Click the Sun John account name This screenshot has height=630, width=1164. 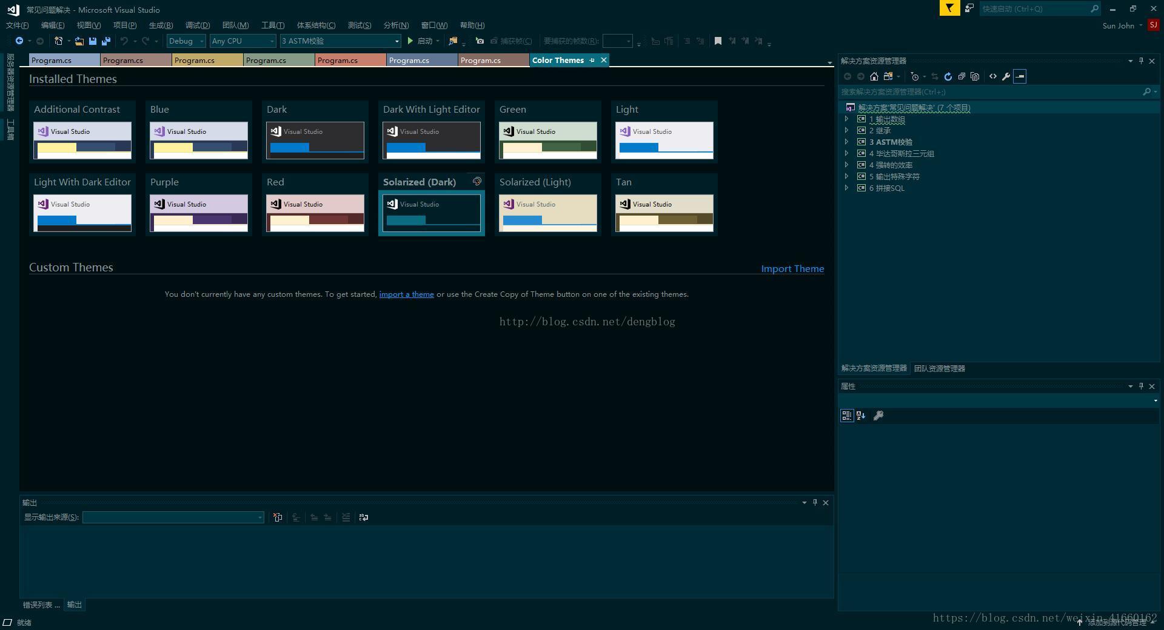[1119, 25]
